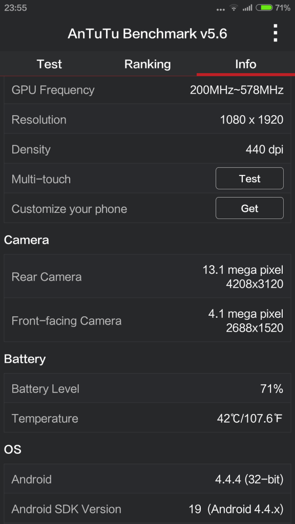Click Get for Customize your phone
This screenshot has height=524, width=295.
[x=249, y=208]
